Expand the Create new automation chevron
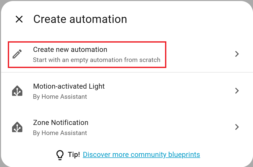Screen dimensions: 253x167 click(x=237, y=54)
